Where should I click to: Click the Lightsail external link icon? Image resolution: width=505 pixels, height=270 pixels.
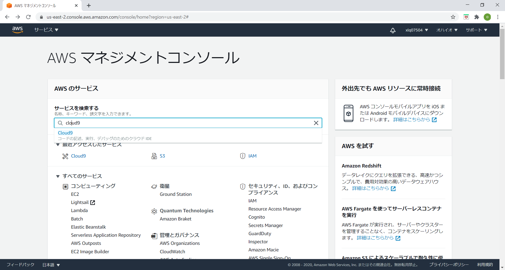click(93, 203)
